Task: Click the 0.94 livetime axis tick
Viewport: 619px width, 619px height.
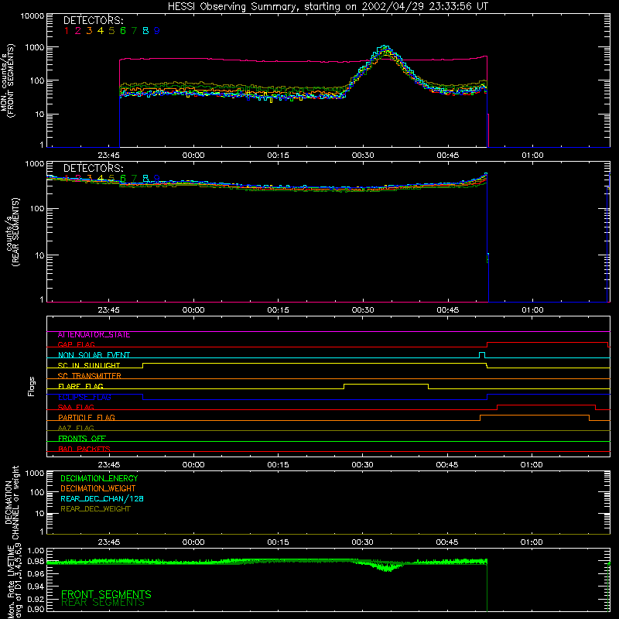Action: (x=36, y=587)
